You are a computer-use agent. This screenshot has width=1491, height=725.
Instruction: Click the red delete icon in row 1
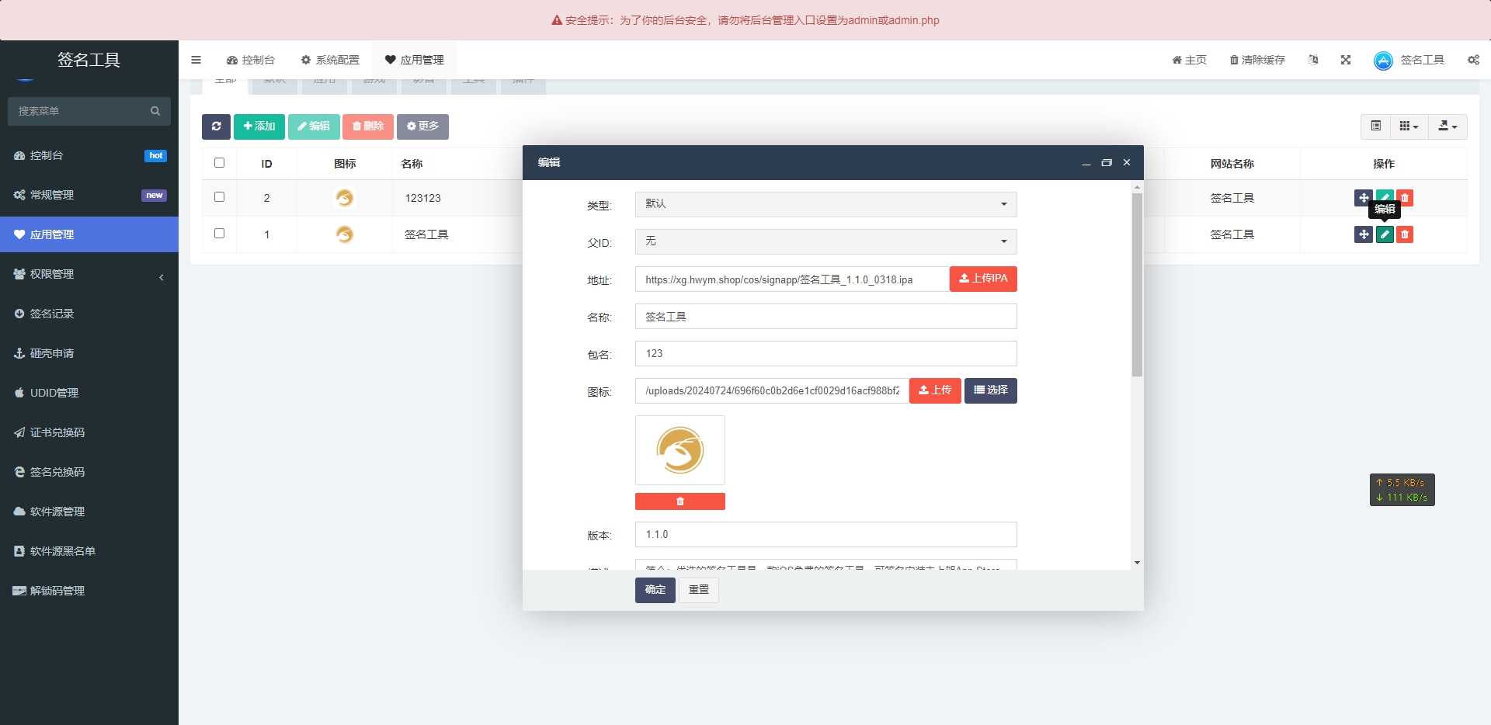pos(1404,234)
